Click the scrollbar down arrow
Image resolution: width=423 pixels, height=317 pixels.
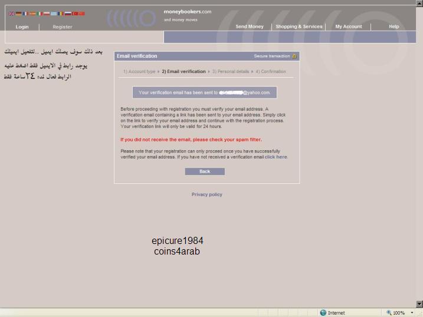[x=419, y=304]
